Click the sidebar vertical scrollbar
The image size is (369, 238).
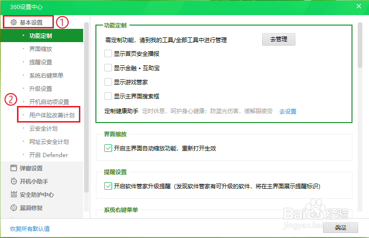[86, 107]
